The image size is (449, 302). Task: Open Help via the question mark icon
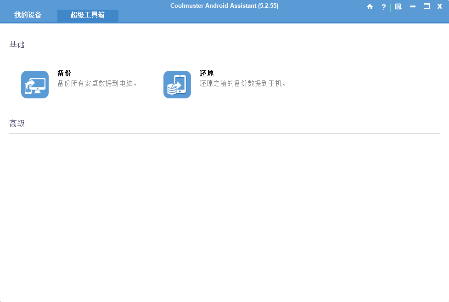point(383,7)
